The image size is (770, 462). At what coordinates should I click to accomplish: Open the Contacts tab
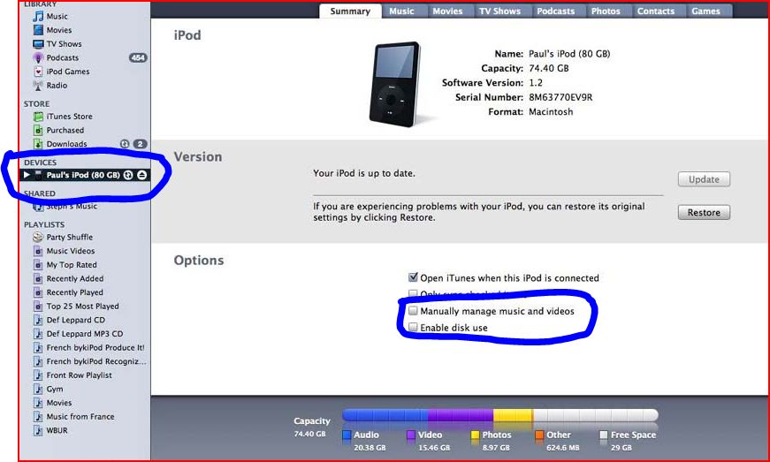tap(656, 11)
